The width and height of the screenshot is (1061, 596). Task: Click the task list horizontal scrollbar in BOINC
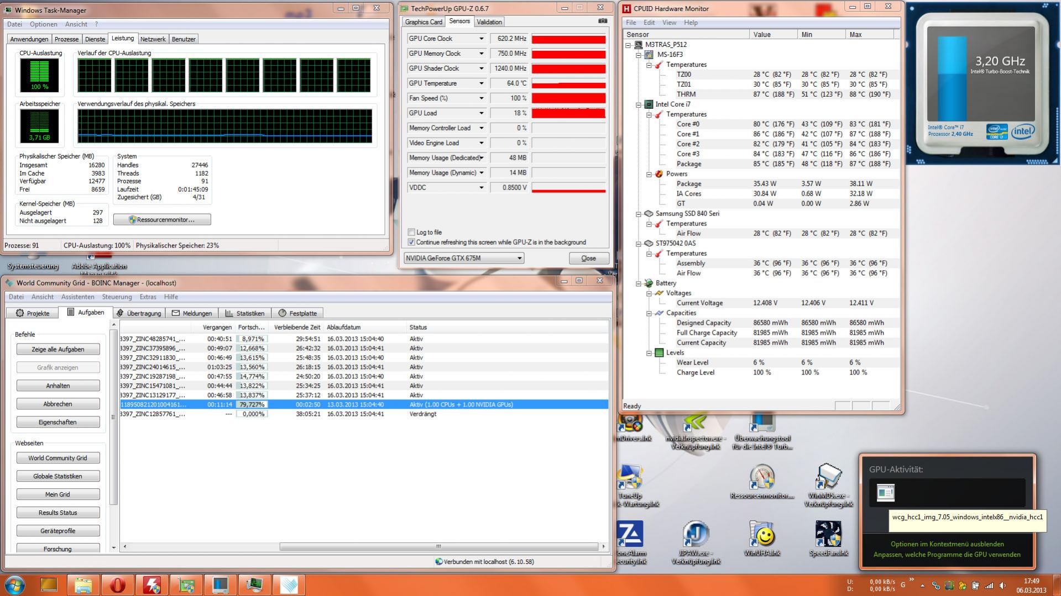(438, 546)
